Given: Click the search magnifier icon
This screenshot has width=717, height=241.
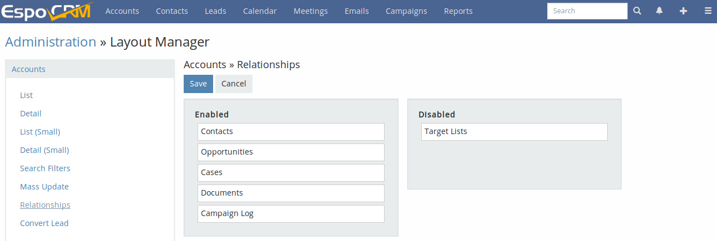Looking at the screenshot, I should pos(637,11).
